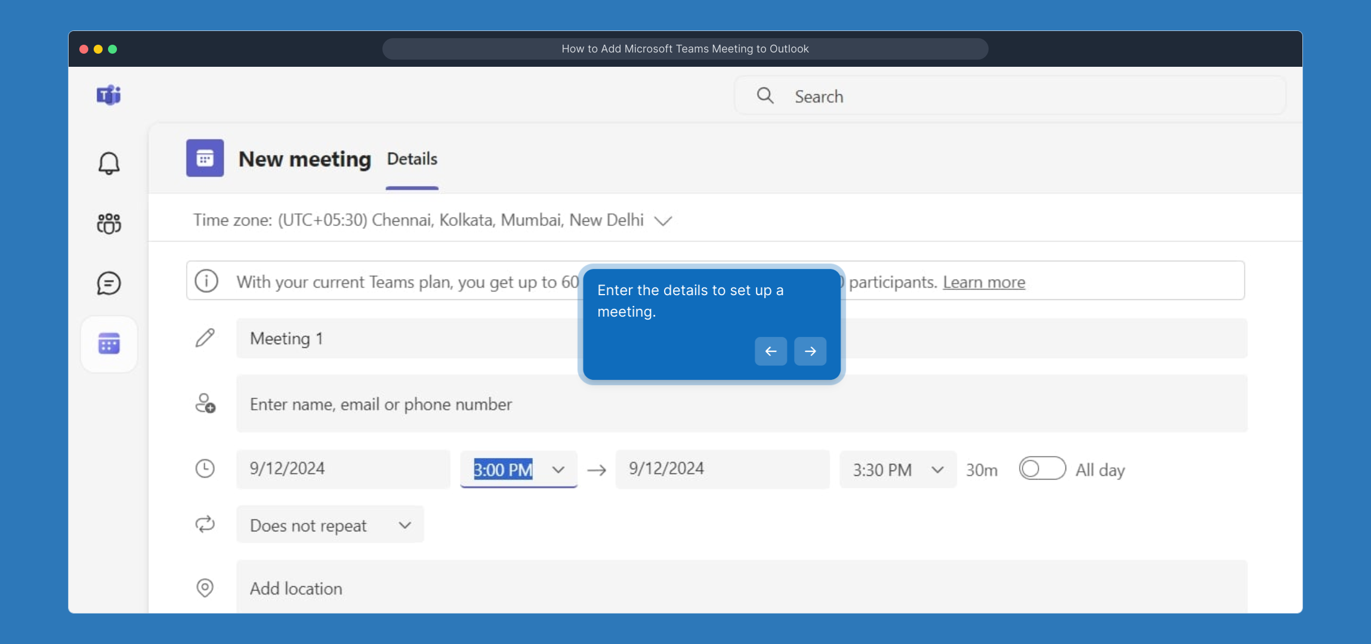Switch to the Details tab
This screenshot has width=1371, height=644.
412,159
